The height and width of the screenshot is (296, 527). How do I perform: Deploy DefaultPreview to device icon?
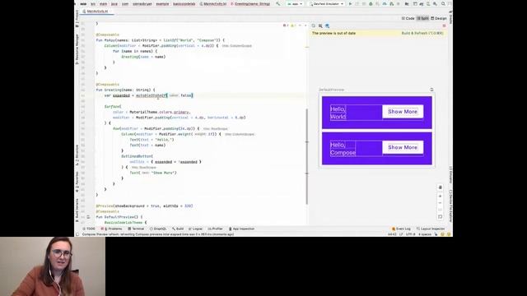point(431,90)
